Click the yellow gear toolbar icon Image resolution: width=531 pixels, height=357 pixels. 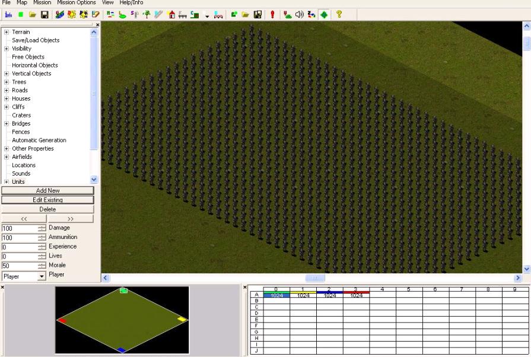click(71, 15)
